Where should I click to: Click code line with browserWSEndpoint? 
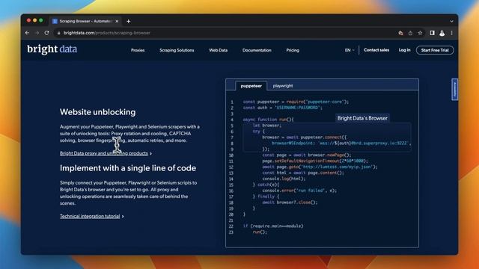pos(341,143)
